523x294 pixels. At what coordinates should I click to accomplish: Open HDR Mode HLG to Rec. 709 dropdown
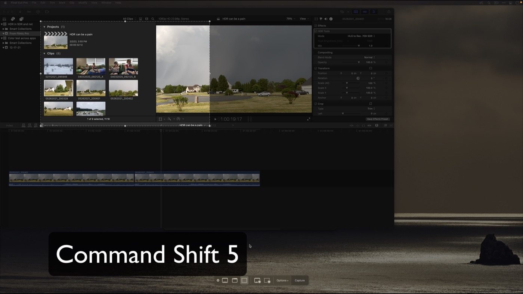[361, 36]
